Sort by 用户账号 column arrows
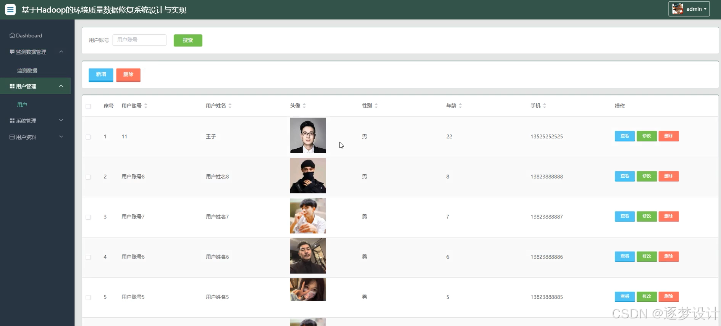 click(x=146, y=106)
